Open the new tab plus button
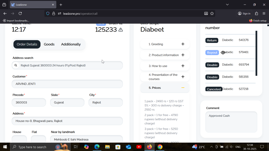 [61, 5]
